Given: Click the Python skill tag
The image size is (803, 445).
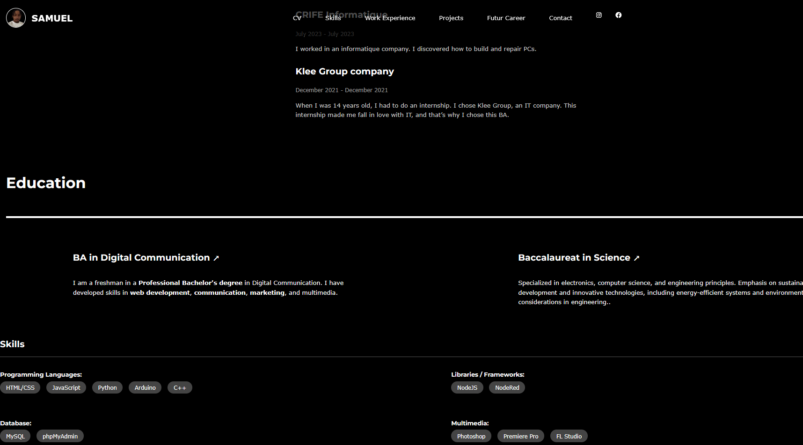Looking at the screenshot, I should pos(107,387).
